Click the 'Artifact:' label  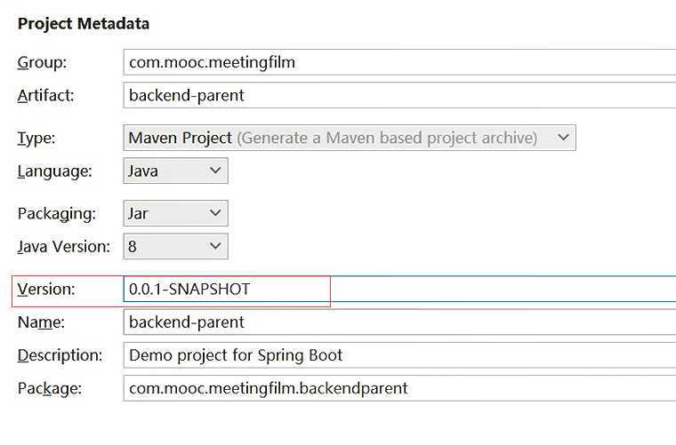45,95
